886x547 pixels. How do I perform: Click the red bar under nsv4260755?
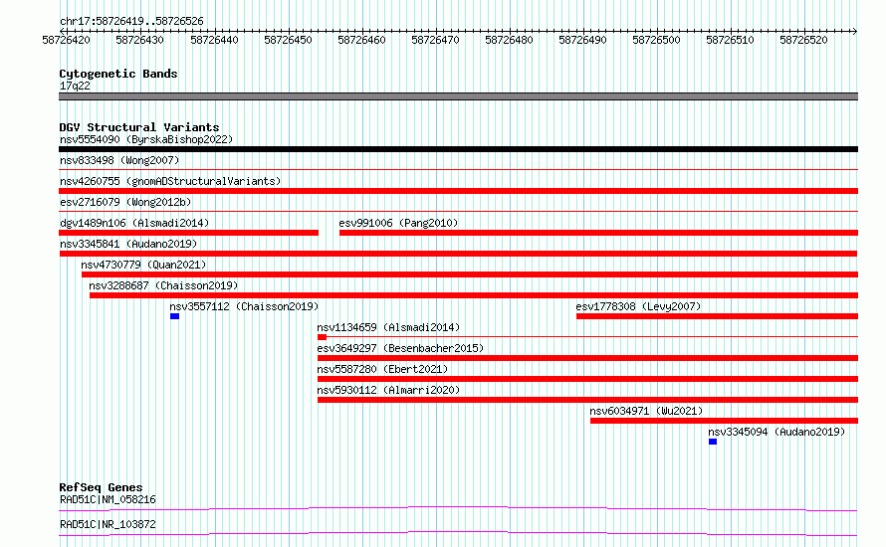(458, 191)
